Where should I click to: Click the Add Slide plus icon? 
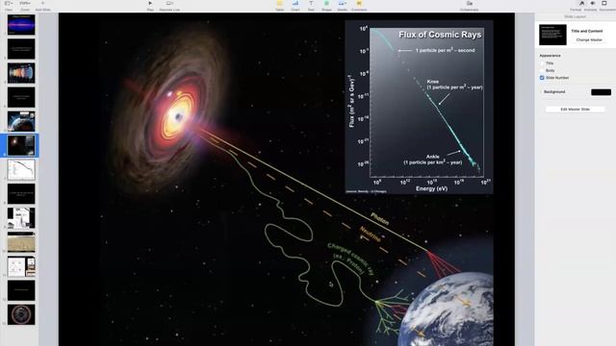[x=42, y=3]
